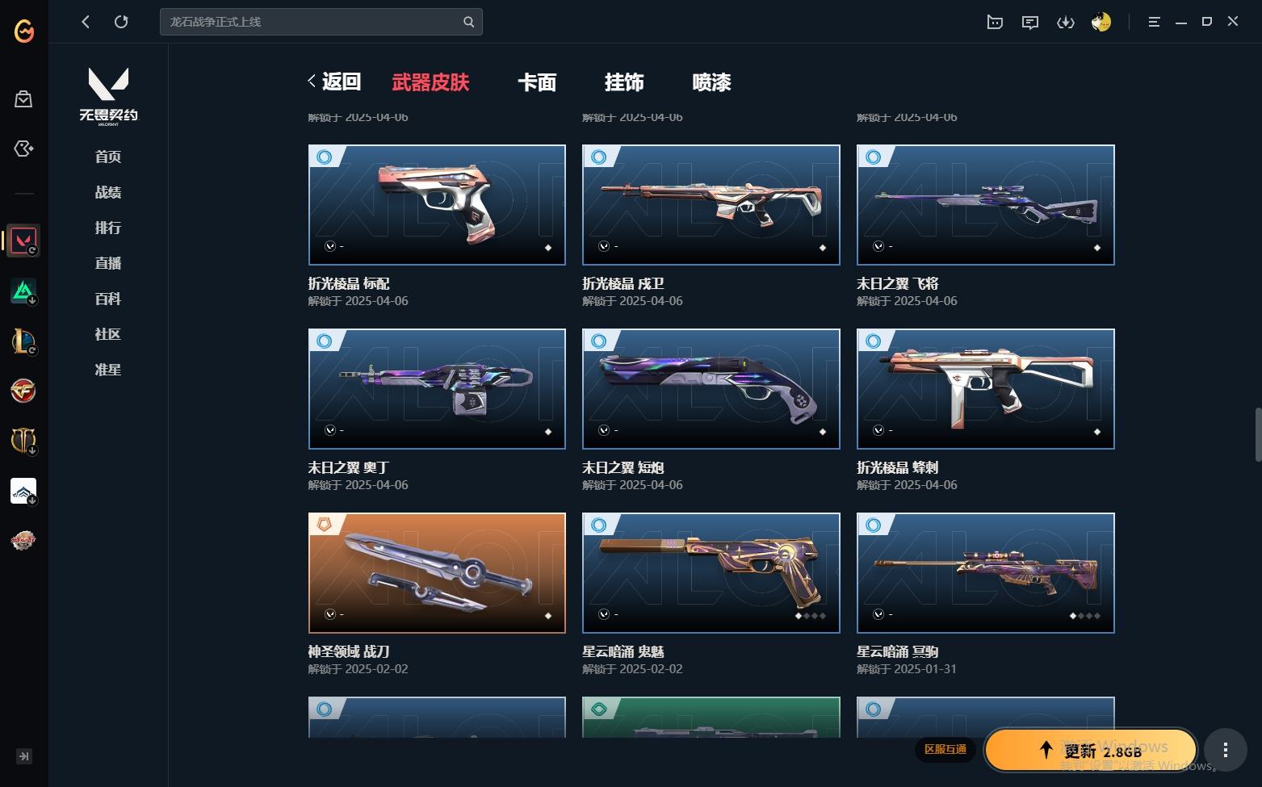Open the download manager icon at top right
The height and width of the screenshot is (787, 1262).
pyautogui.click(x=1066, y=22)
